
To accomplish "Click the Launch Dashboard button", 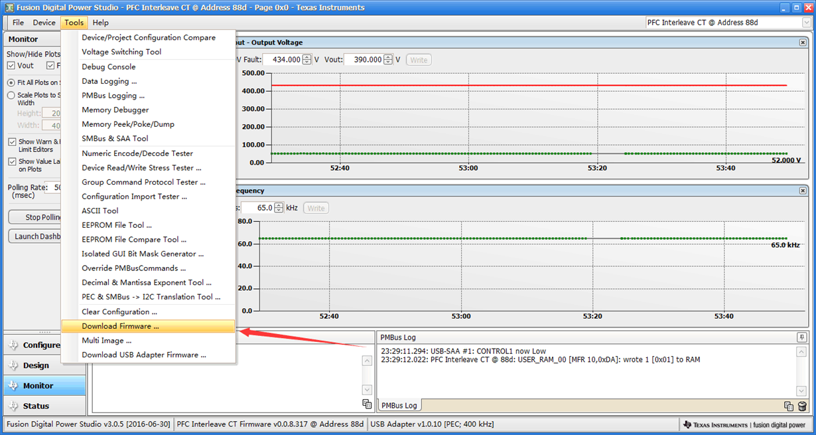I will [34, 236].
